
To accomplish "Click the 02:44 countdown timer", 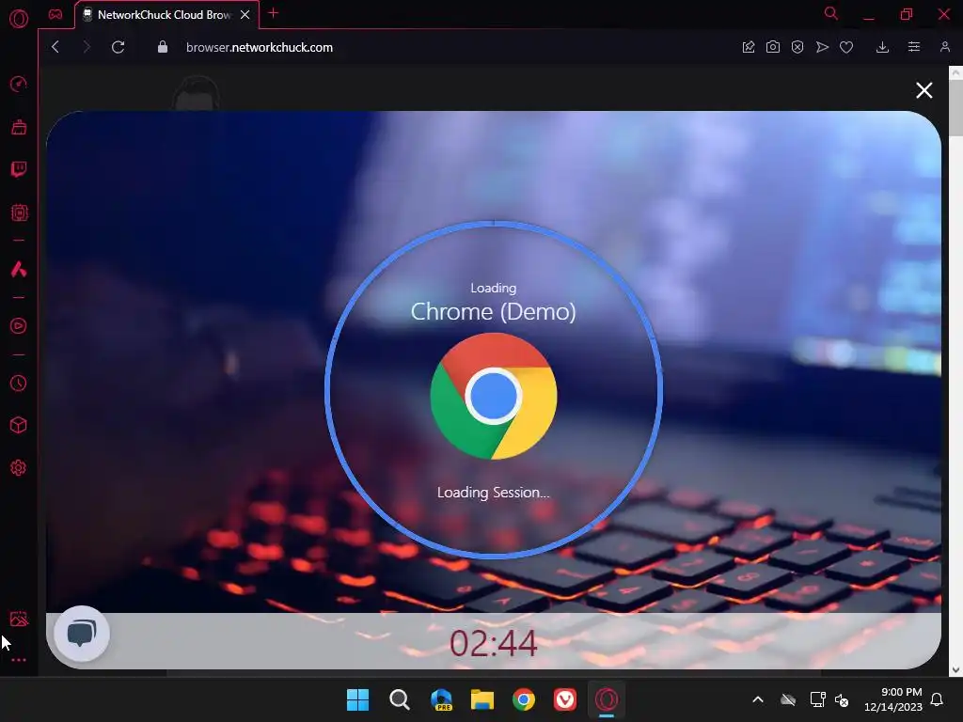I will pos(493,643).
